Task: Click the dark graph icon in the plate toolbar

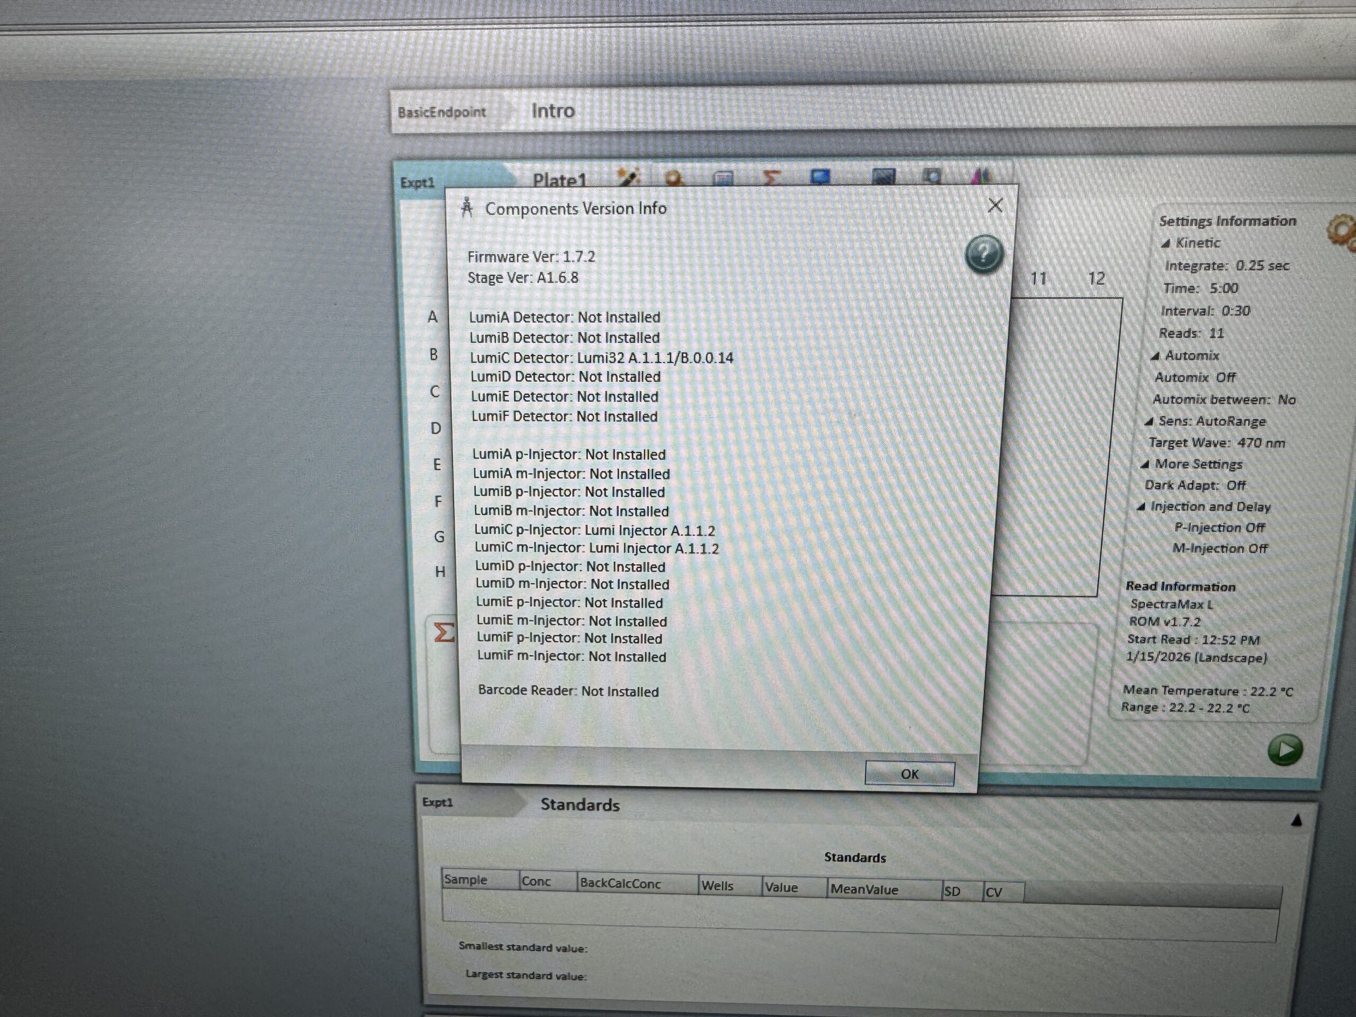Action: click(884, 177)
